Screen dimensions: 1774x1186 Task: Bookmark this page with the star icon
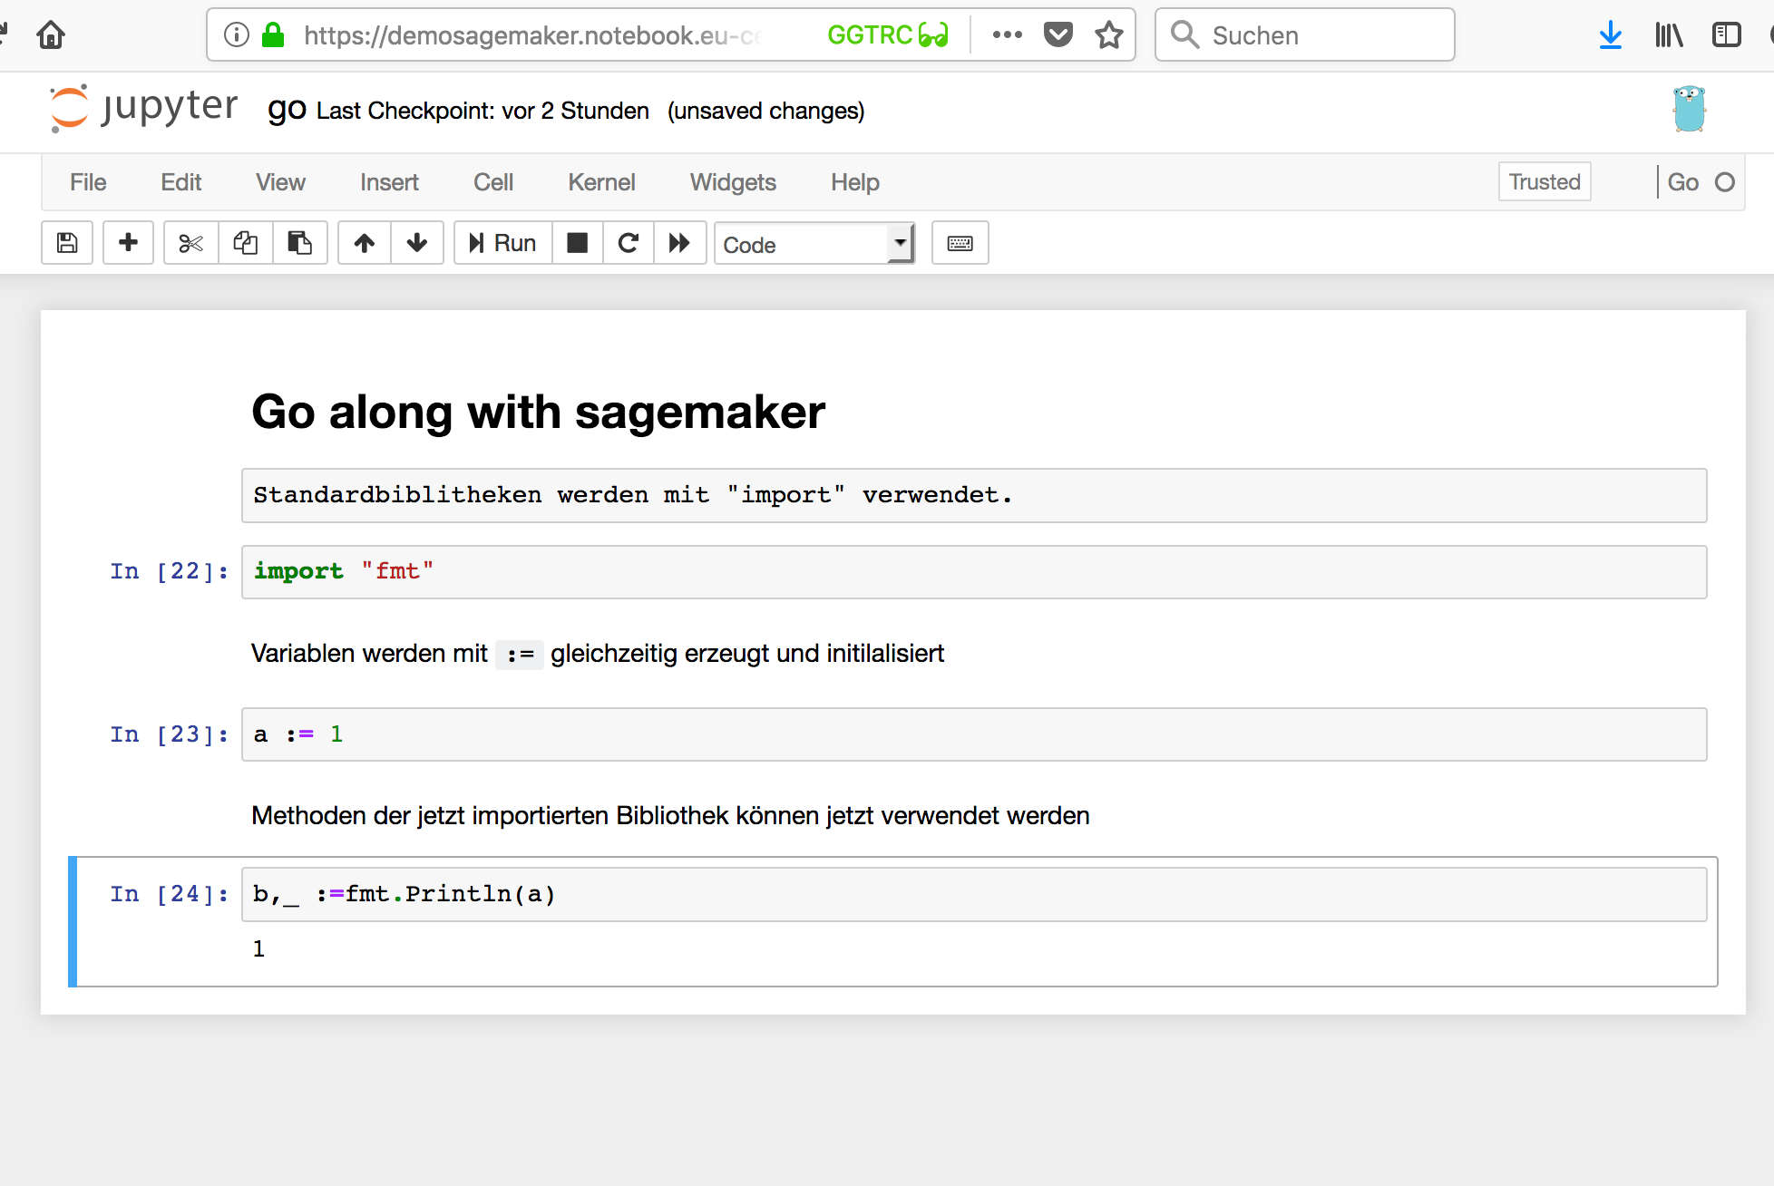coord(1108,35)
